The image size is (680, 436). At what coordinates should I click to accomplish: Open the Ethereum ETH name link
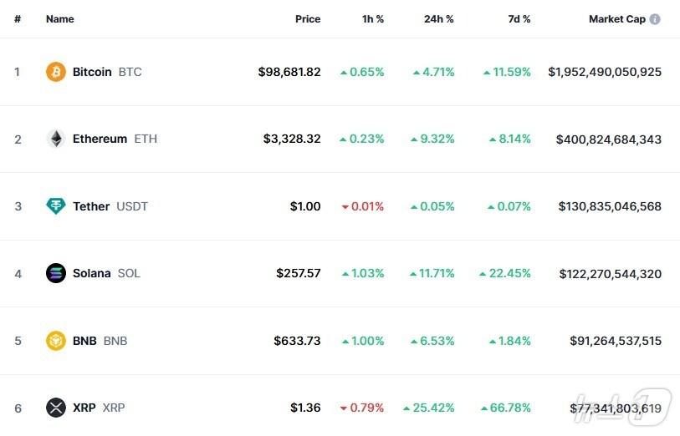click(x=115, y=139)
